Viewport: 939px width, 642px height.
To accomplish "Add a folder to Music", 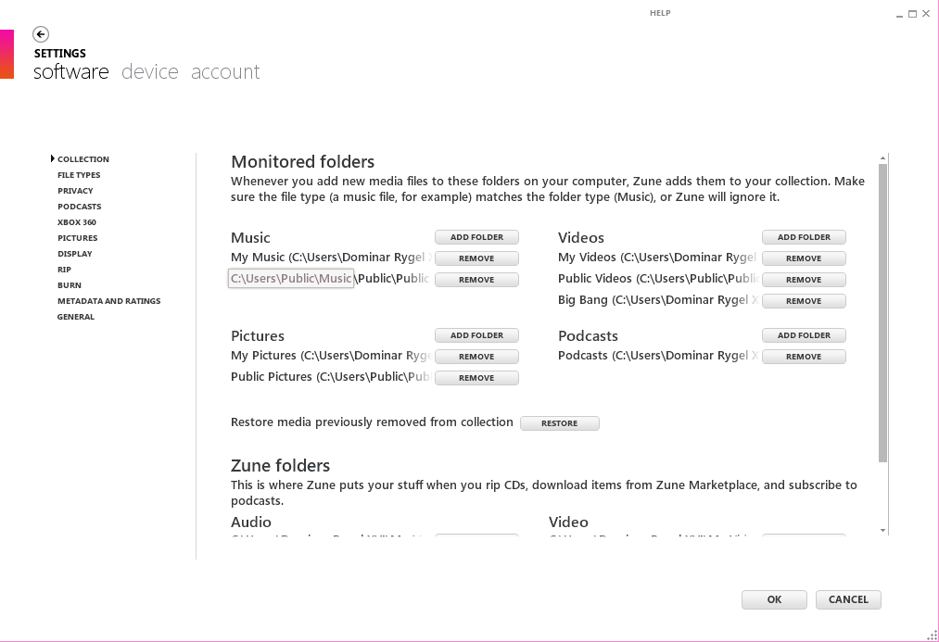I will pyautogui.click(x=476, y=237).
